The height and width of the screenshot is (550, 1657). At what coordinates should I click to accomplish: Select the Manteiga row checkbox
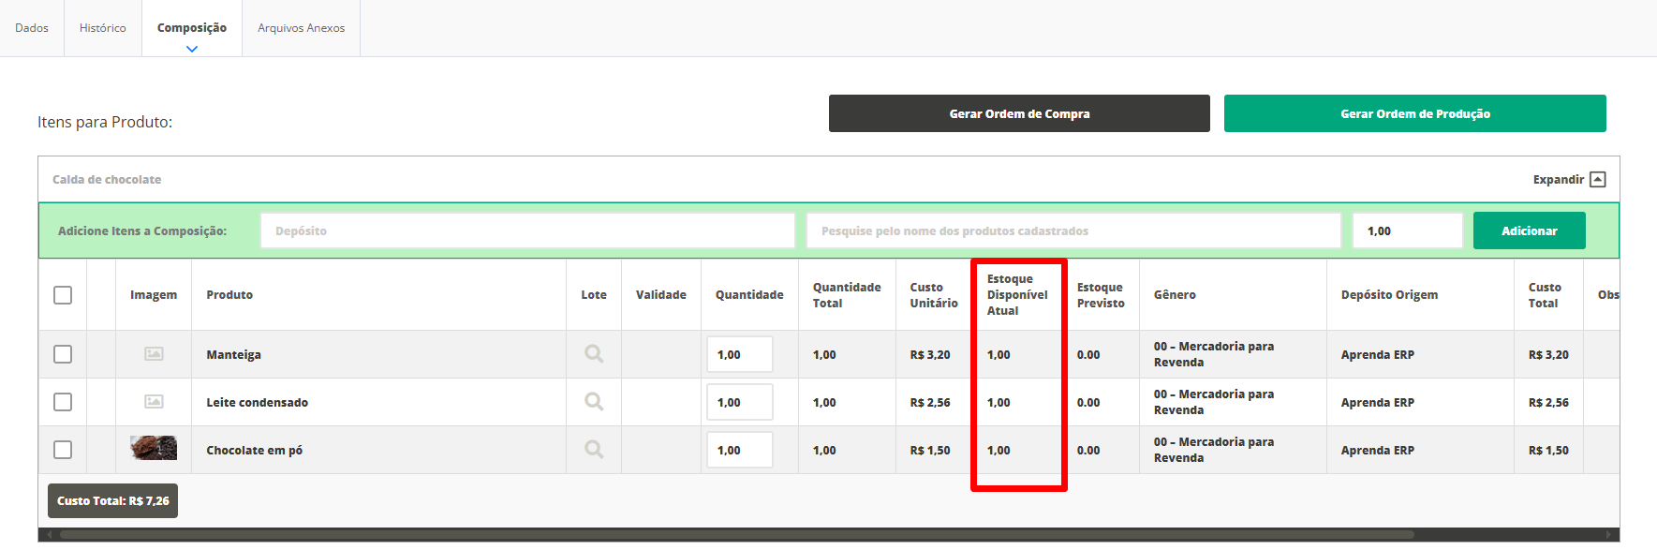63,354
